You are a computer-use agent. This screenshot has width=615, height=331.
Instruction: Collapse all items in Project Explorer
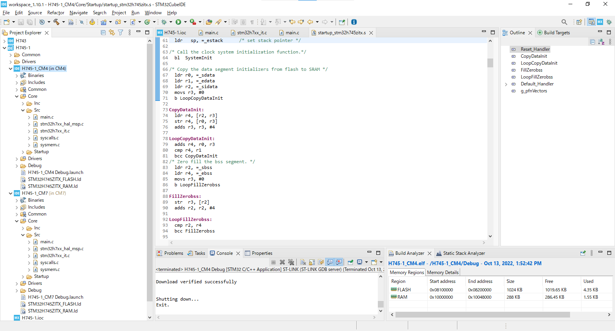pos(103,33)
